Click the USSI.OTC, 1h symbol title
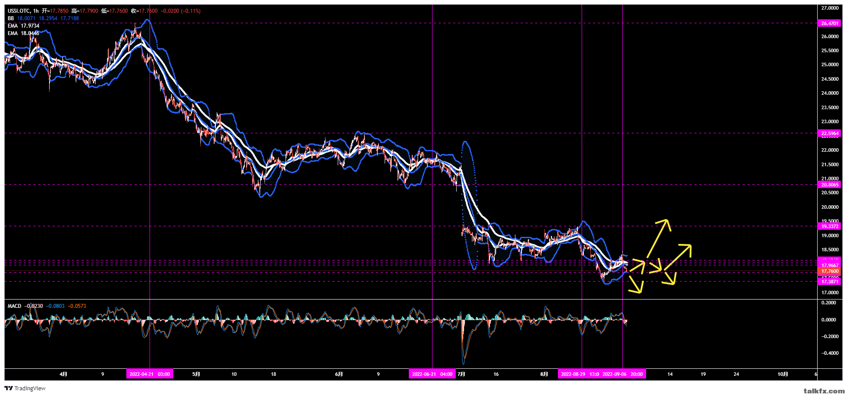The image size is (847, 396). point(23,11)
